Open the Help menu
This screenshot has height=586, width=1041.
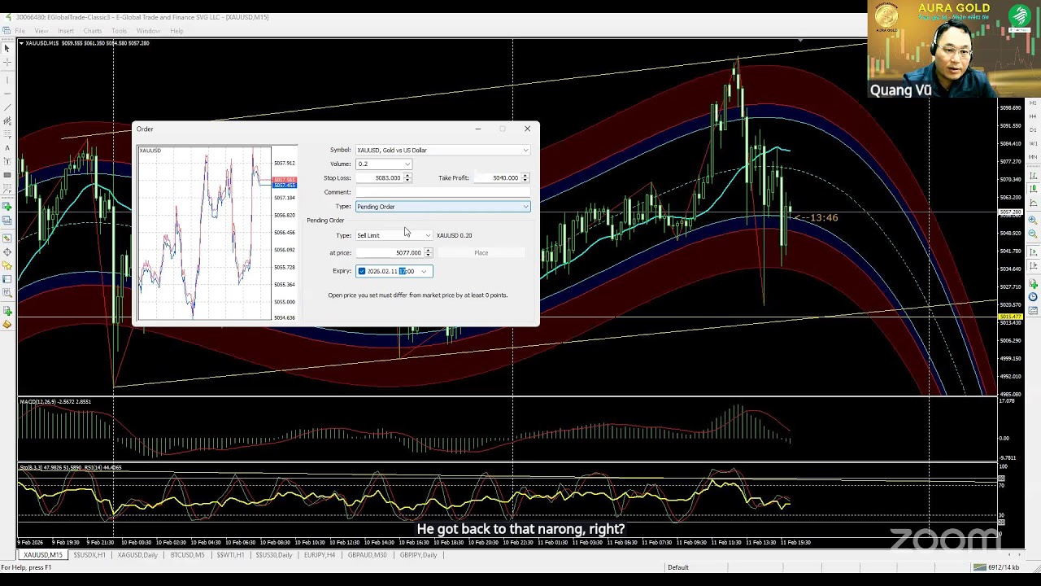pyautogui.click(x=176, y=31)
